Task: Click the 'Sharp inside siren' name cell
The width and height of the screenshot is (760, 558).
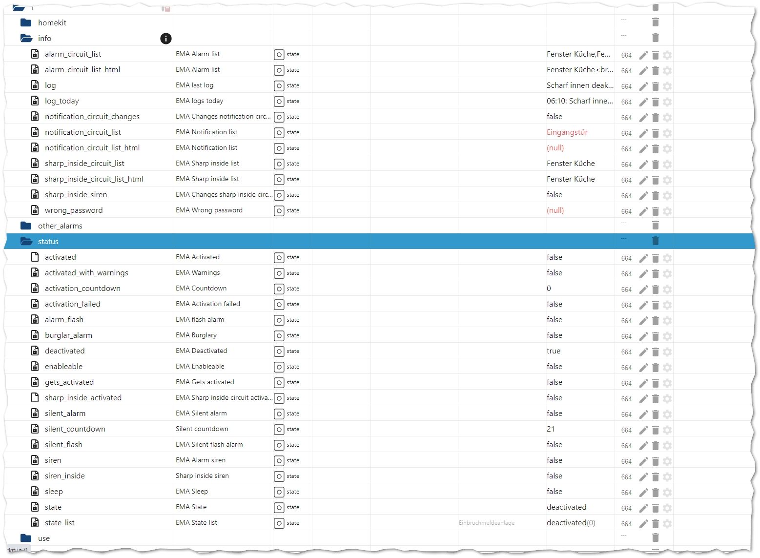Action: coord(202,475)
